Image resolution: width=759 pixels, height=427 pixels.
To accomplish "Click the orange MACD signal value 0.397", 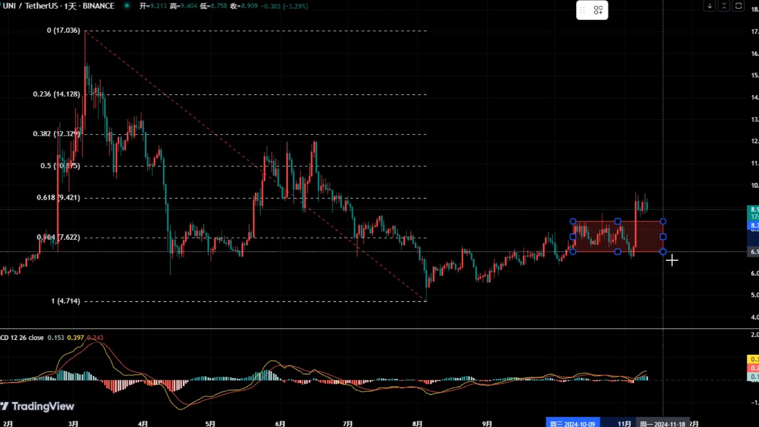I will (x=75, y=338).
